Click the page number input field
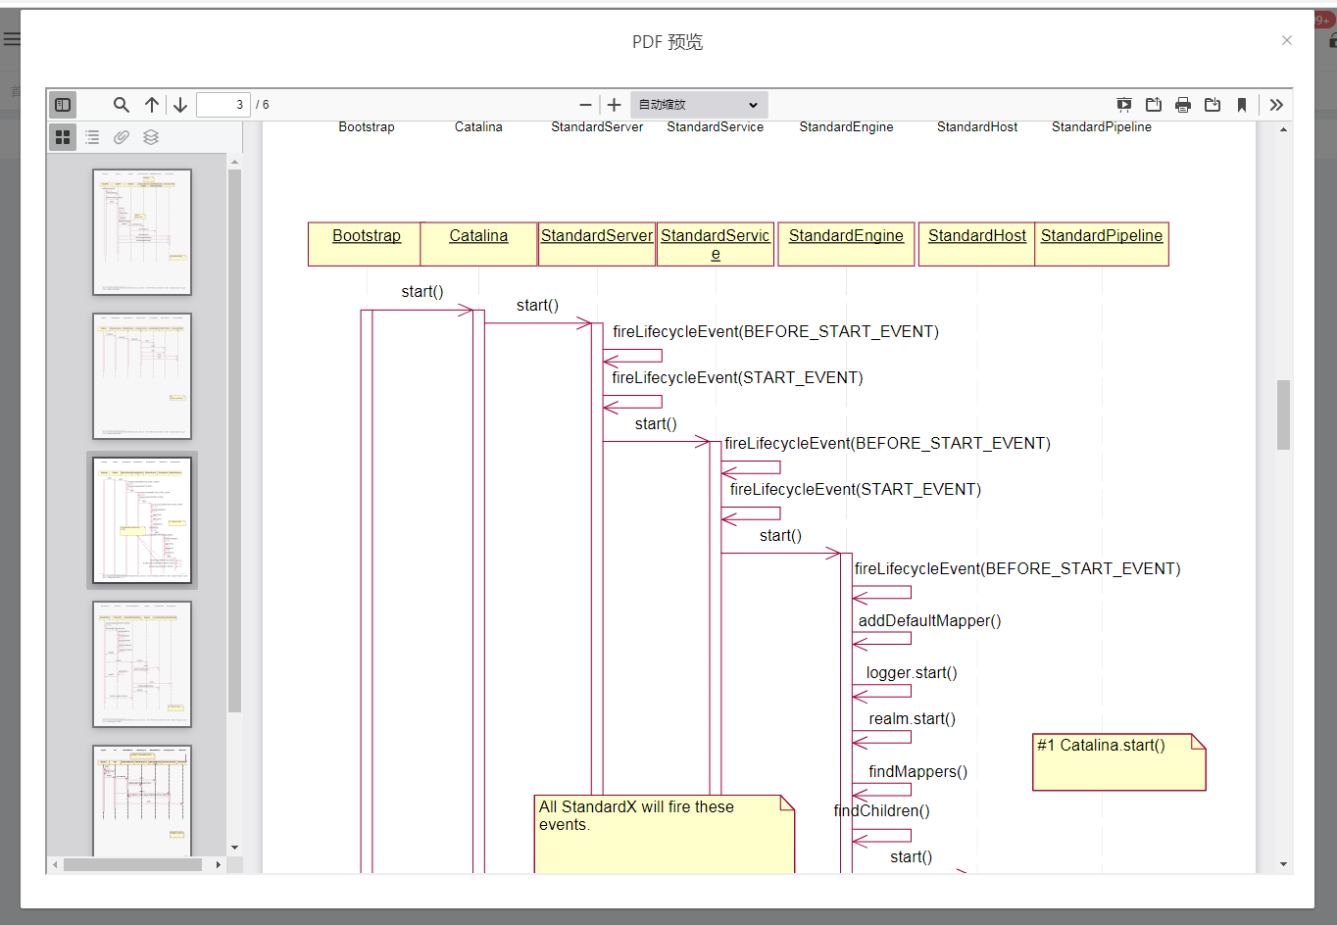The width and height of the screenshot is (1337, 925). 223,105
